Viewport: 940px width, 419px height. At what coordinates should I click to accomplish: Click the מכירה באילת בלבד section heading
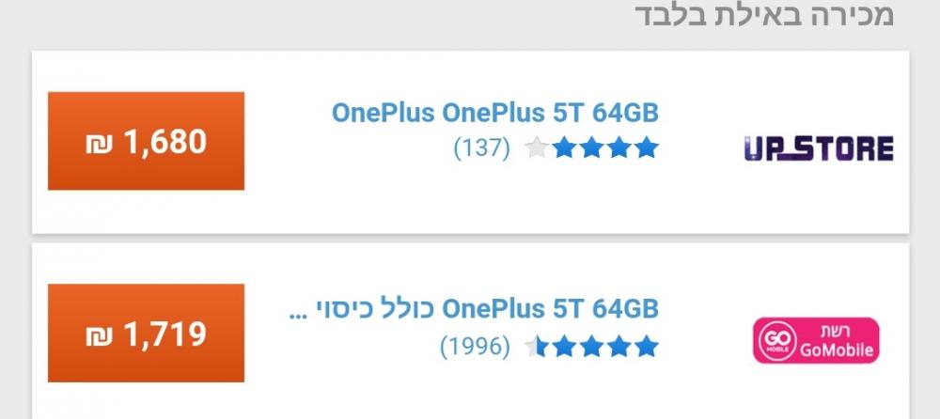[764, 14]
